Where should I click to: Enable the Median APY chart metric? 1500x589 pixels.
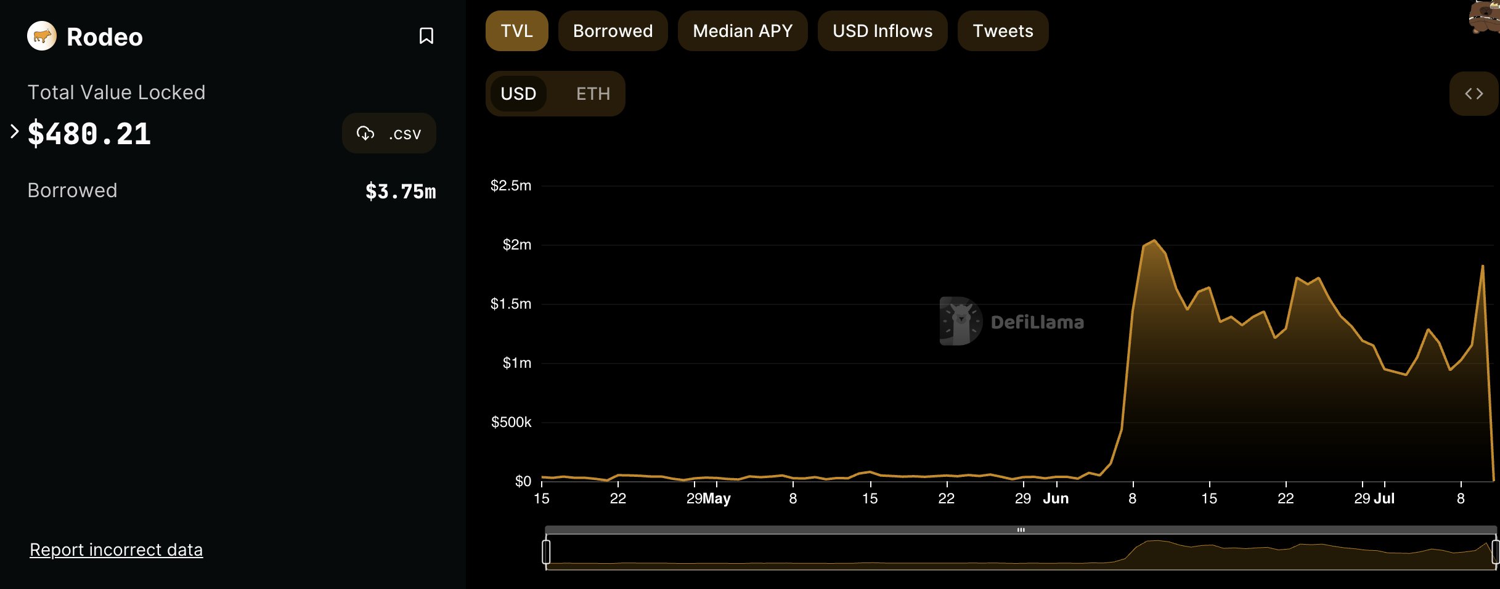point(742,31)
